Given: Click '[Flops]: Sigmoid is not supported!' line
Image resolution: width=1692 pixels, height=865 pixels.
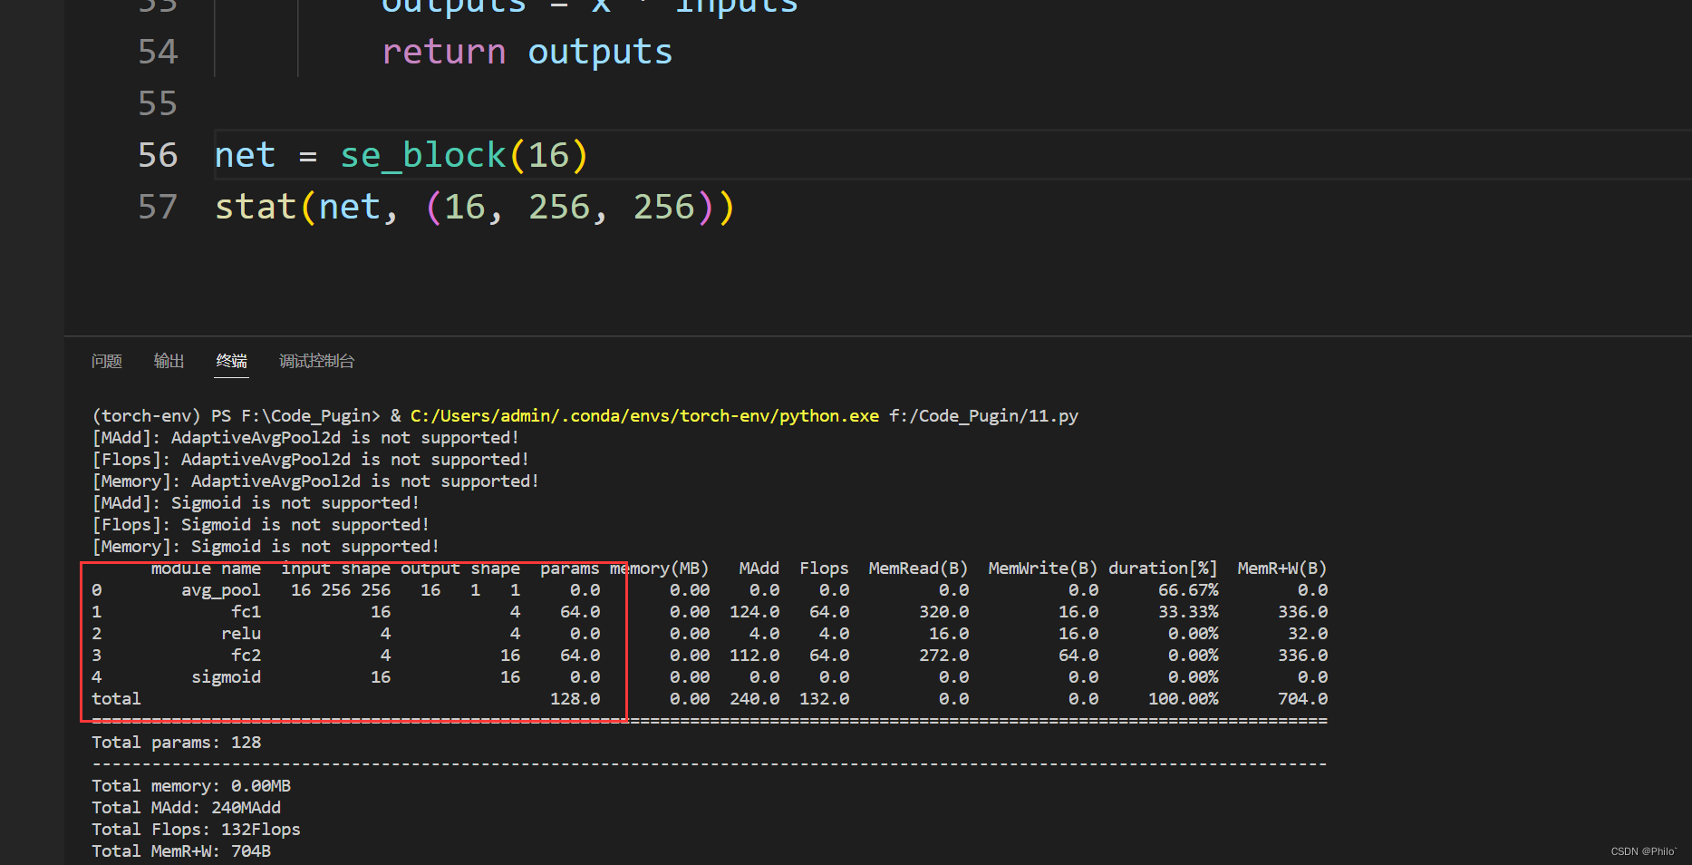Looking at the screenshot, I should point(260,525).
